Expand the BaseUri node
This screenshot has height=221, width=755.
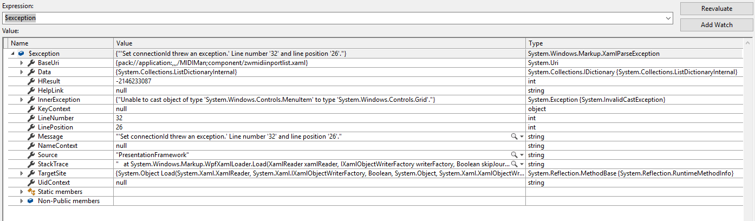(x=22, y=63)
